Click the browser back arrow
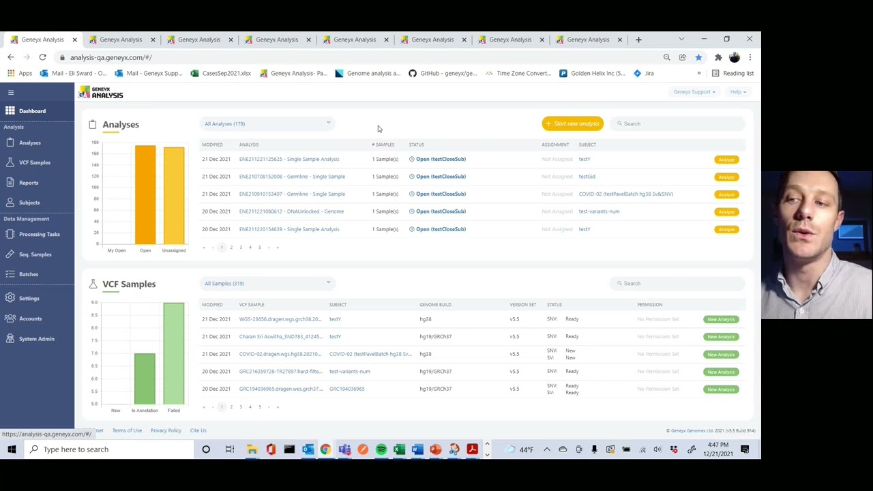This screenshot has width=873, height=491. [x=11, y=57]
